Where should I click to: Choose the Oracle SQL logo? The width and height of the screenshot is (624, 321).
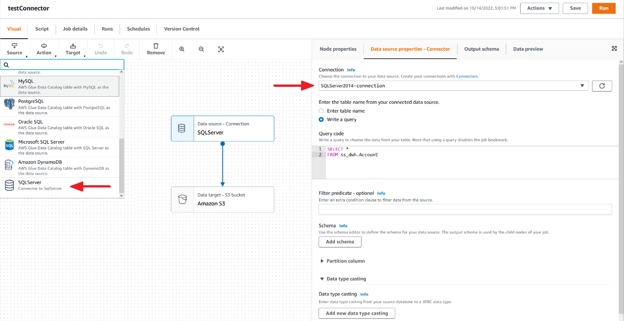point(9,124)
